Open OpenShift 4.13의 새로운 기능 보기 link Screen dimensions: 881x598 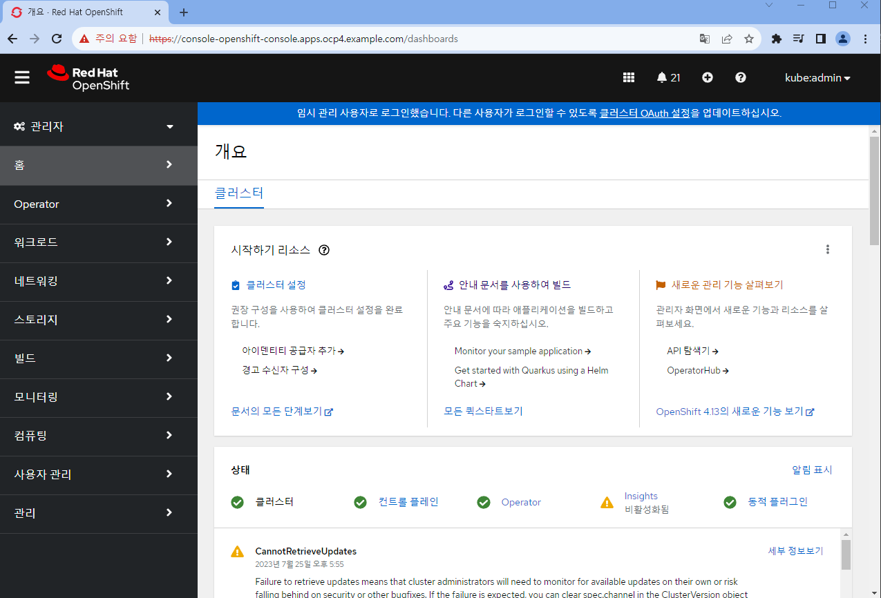point(735,411)
